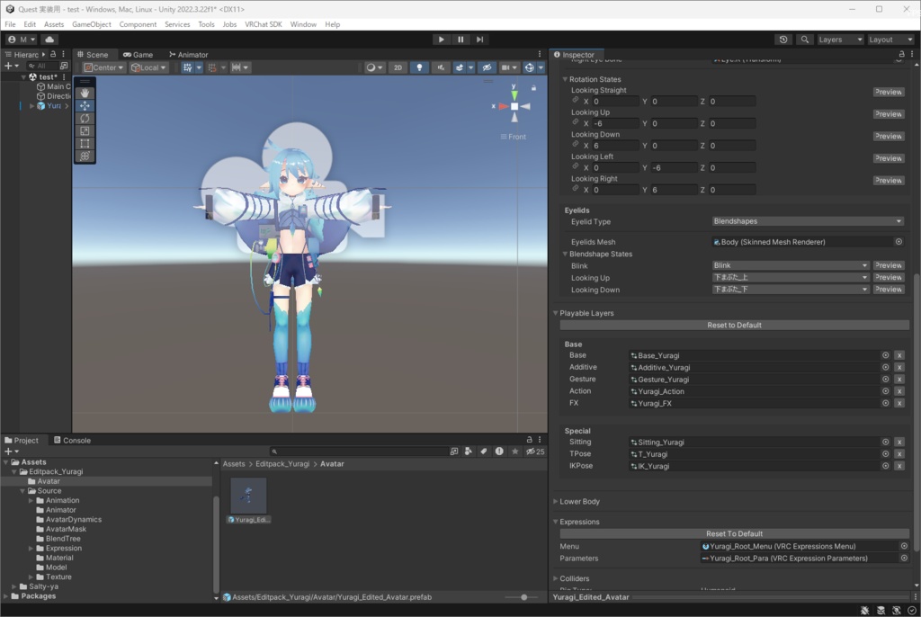Viewport: 921px width, 617px height.
Task: Open the Eyelid Type Blendshapes dropdown
Action: tap(807, 221)
